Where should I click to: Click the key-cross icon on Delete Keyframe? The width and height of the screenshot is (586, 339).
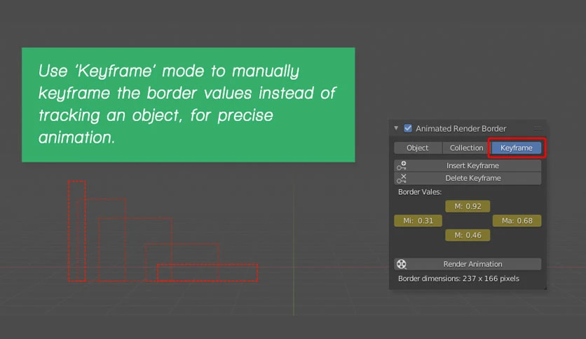402,179
